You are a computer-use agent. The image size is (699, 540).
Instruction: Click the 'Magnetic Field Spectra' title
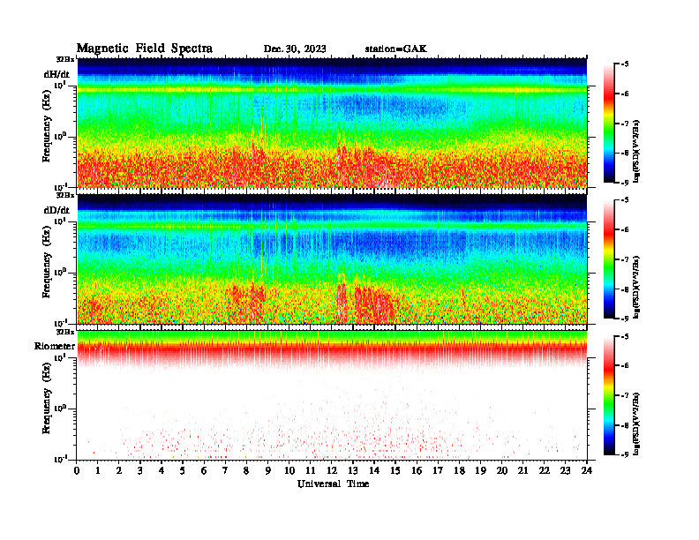pos(145,49)
